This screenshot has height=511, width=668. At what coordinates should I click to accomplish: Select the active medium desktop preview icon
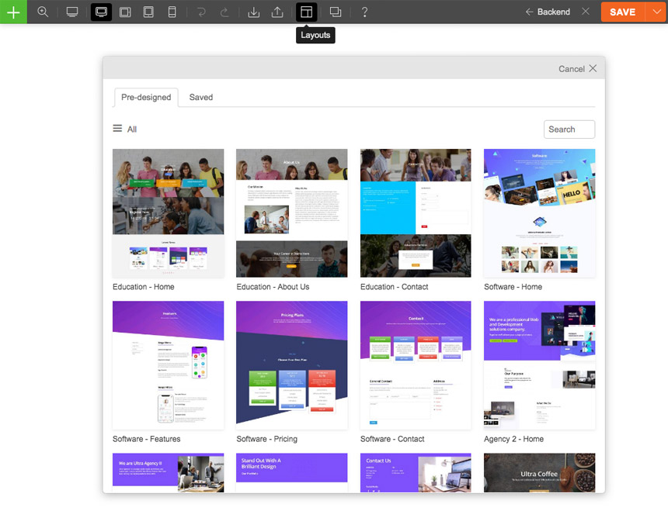102,12
